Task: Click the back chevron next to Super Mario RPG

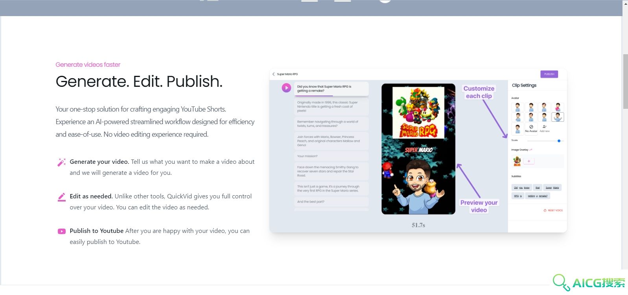Action: [274, 74]
